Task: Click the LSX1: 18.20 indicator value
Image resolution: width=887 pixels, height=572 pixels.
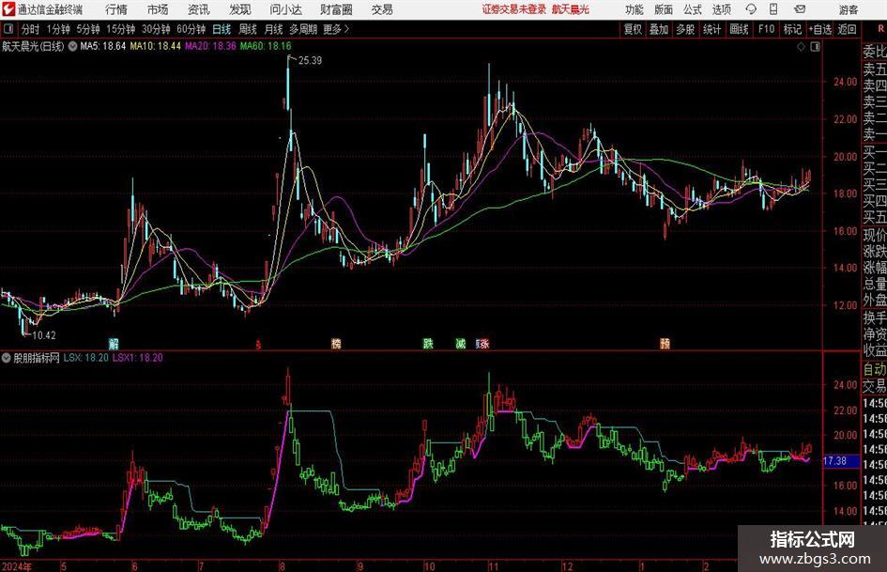Action: click(x=137, y=358)
